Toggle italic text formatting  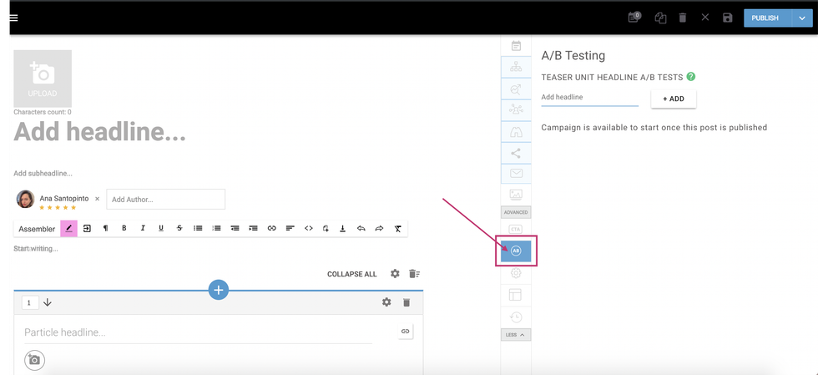[143, 228]
